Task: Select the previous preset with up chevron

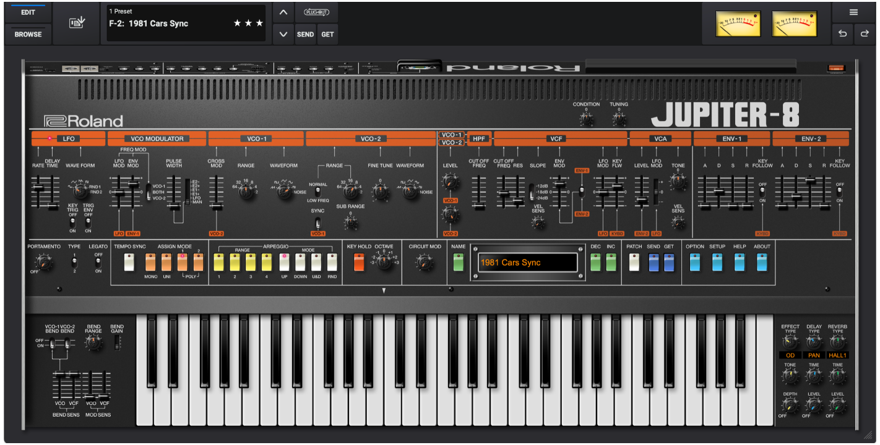Action: [283, 12]
